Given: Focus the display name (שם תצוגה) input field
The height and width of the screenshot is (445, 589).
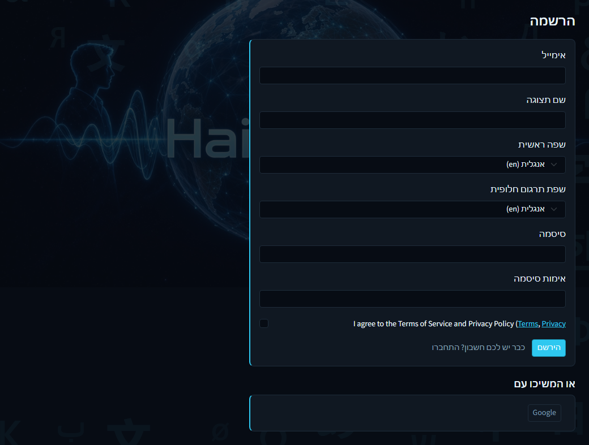Looking at the screenshot, I should [412, 120].
